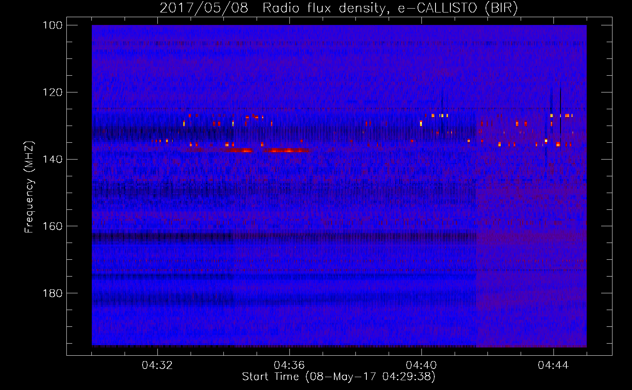Click the 04:32 time tick label

pyautogui.click(x=157, y=365)
